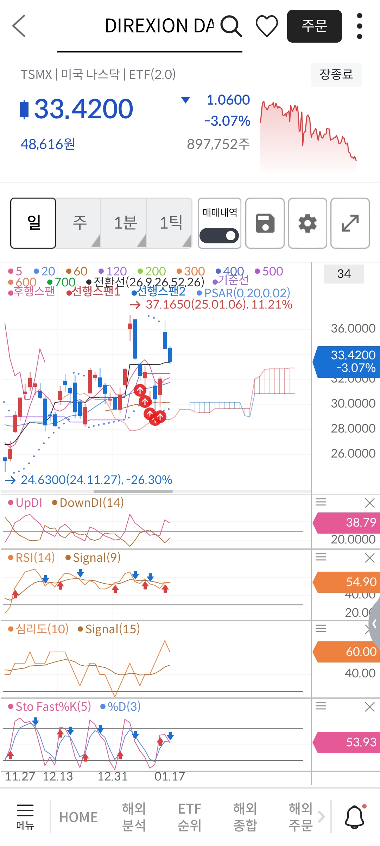Toggle 매매내역 trade history switch
The image size is (380, 846).
pyautogui.click(x=219, y=236)
